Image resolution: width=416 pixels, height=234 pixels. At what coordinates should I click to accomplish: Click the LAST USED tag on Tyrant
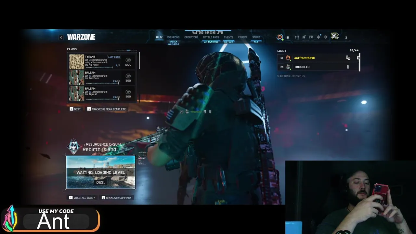coord(114,57)
